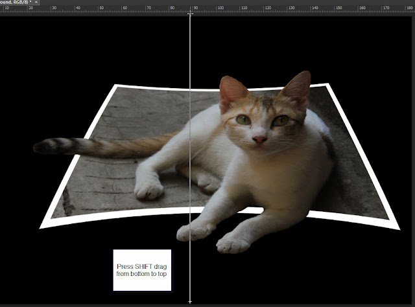Click the top endpoint of the gradient line
This screenshot has width=415, height=307.
pyautogui.click(x=190, y=14)
